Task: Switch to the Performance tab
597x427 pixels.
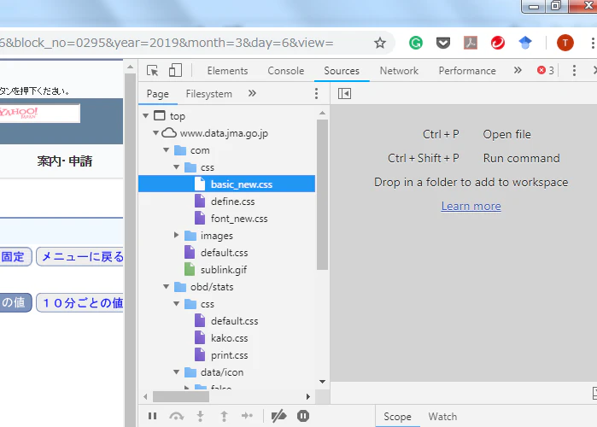Action: point(467,71)
